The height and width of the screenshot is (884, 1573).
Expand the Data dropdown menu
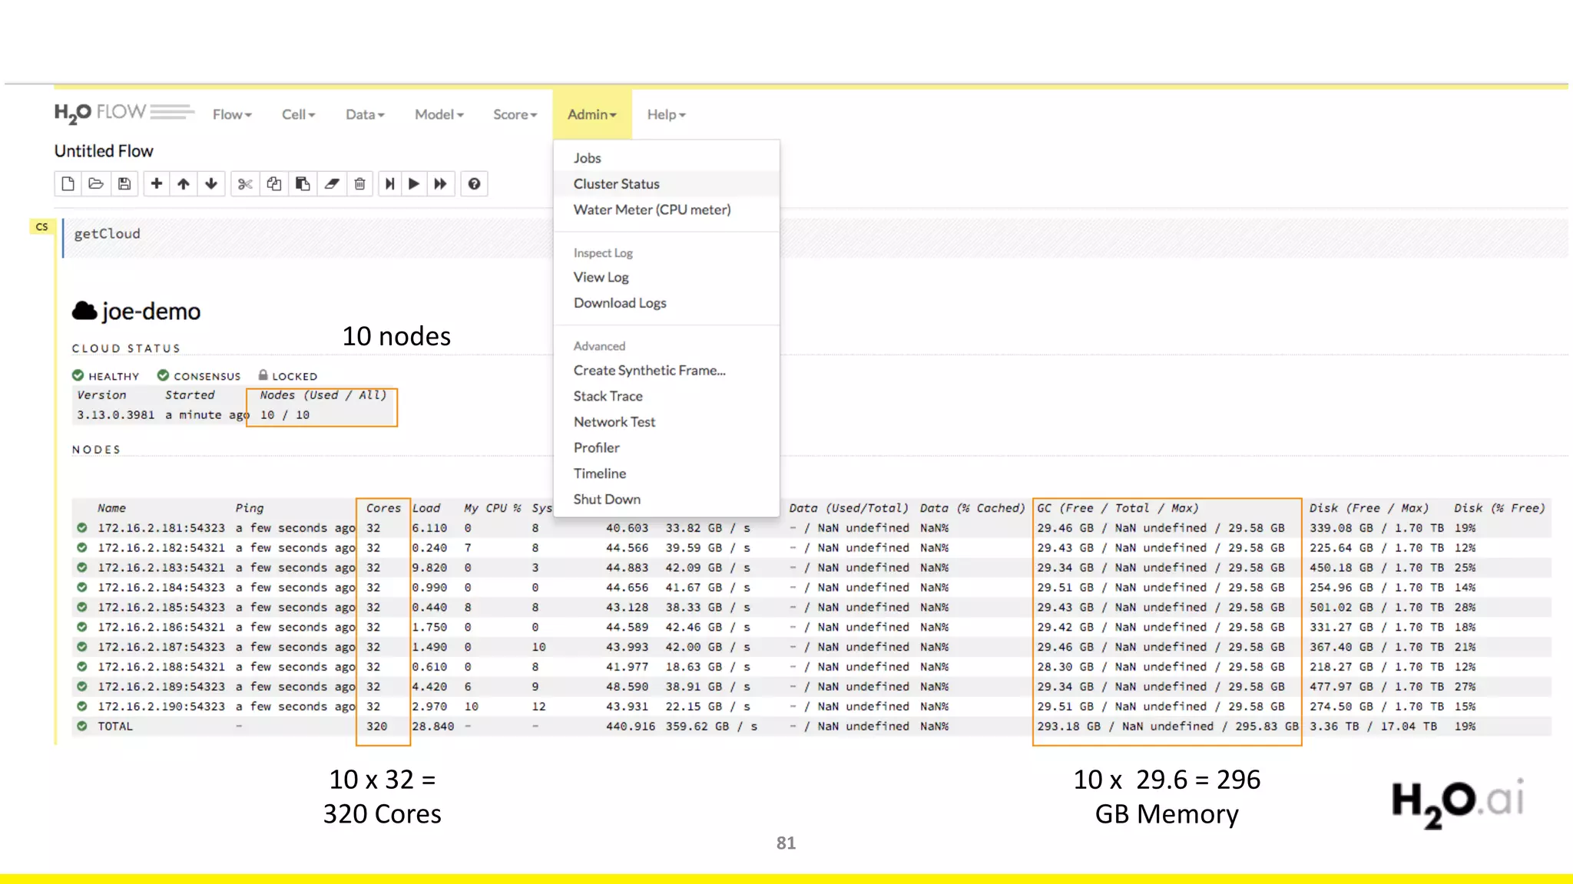coord(365,114)
